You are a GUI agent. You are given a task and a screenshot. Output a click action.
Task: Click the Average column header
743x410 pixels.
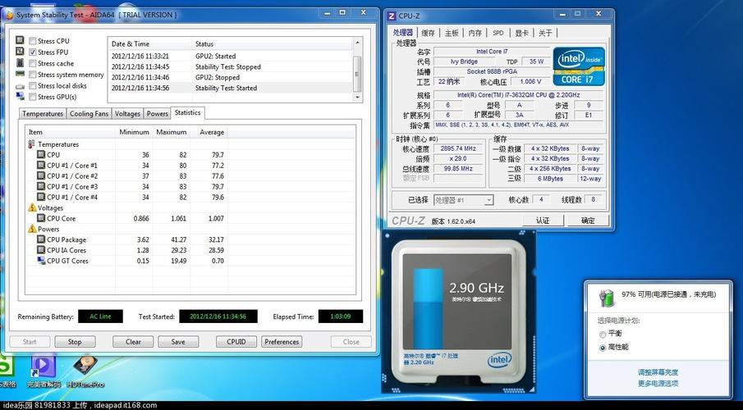coord(209,132)
